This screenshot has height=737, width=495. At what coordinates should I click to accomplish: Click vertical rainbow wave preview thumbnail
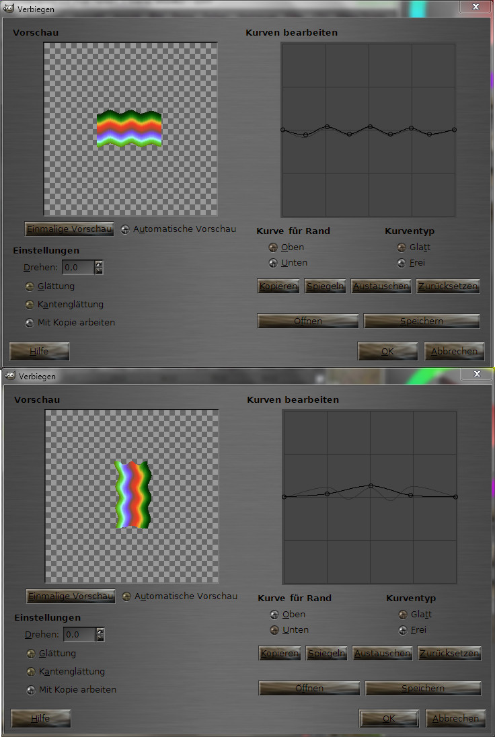click(x=134, y=494)
